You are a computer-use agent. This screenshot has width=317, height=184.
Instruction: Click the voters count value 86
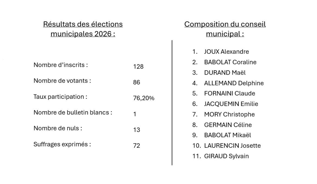tap(137, 82)
